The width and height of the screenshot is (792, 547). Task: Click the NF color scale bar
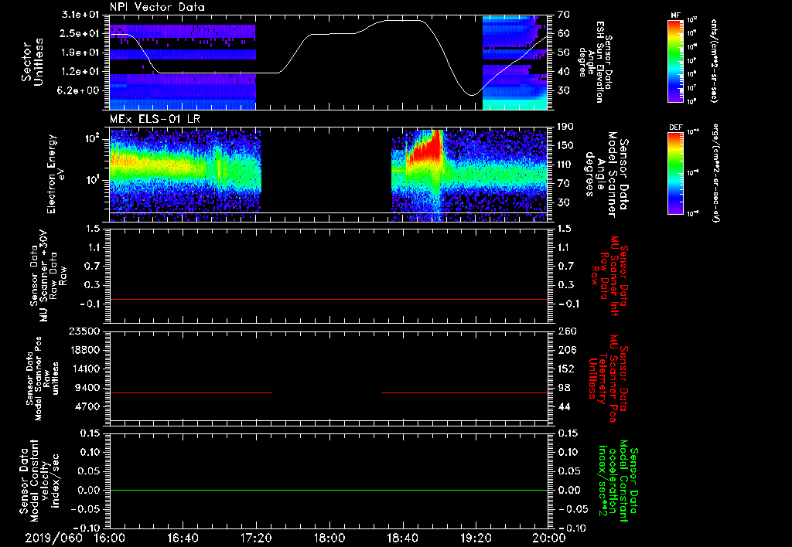[x=675, y=60]
